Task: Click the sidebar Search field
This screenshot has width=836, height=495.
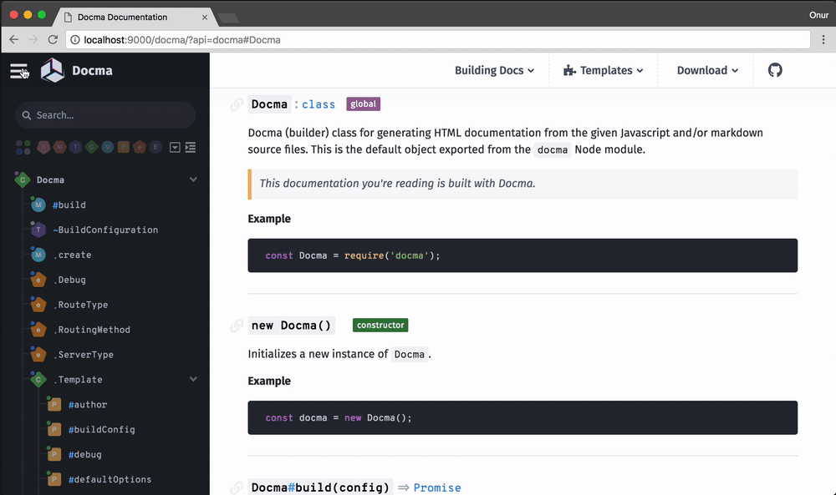Action: click(105, 115)
